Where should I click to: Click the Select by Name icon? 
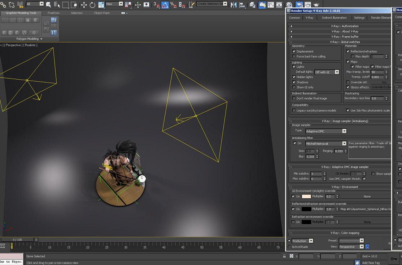pos(57,5)
